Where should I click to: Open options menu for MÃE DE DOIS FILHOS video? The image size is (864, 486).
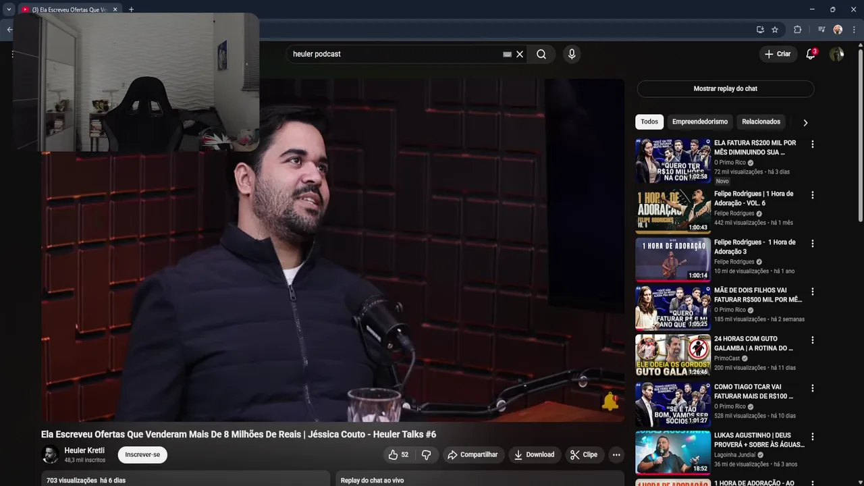(x=813, y=292)
